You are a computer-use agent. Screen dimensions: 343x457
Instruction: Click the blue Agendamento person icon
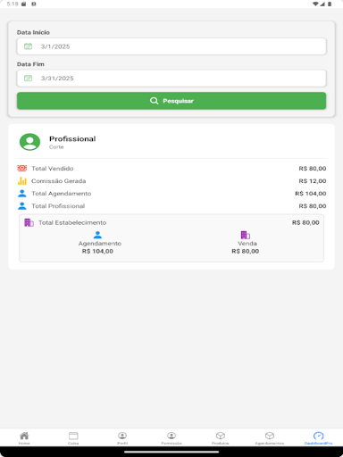97,235
